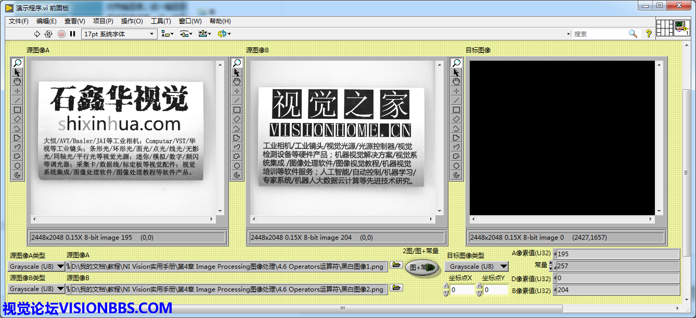Choose the Oval tool in 源图像A palette
Screen dimensions: 696x318
point(17,165)
